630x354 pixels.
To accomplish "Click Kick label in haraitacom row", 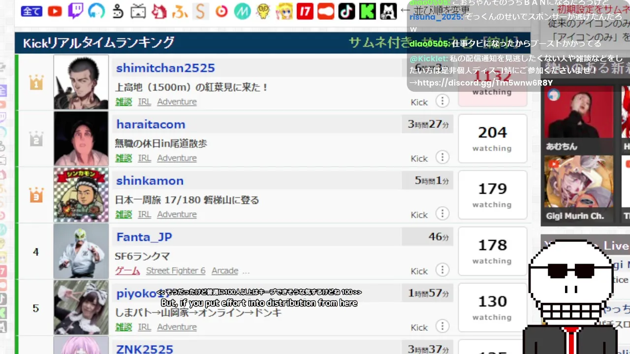I will click(x=419, y=158).
